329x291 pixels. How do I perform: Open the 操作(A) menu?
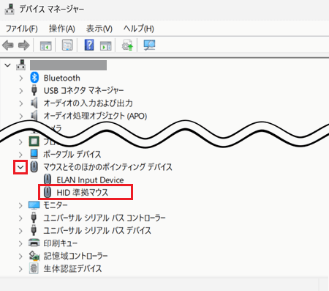click(x=62, y=29)
